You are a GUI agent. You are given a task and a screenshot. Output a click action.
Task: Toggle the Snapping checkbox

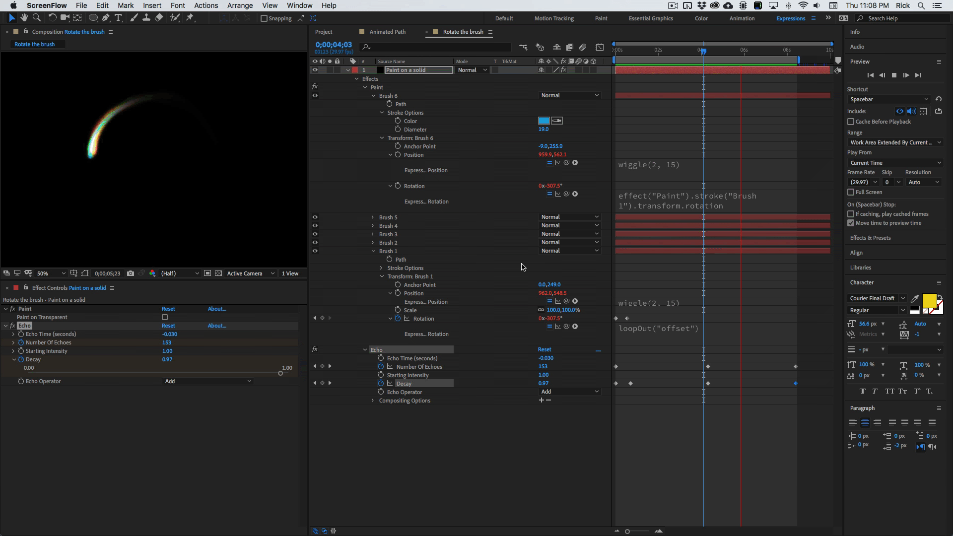pos(264,18)
